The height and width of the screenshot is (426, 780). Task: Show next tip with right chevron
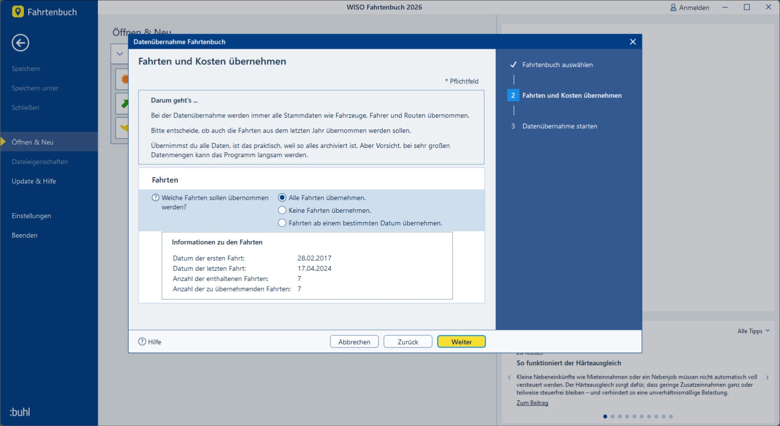pos(767,377)
